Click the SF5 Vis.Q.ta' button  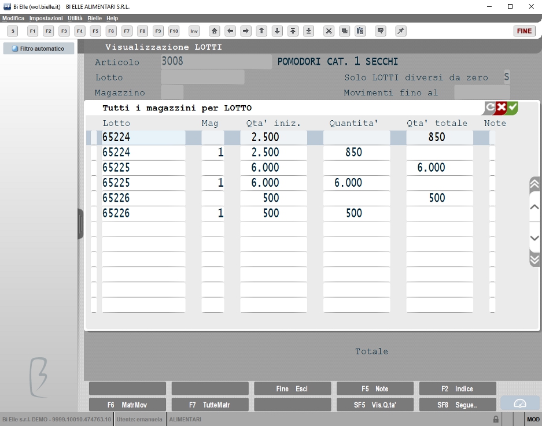(375, 405)
